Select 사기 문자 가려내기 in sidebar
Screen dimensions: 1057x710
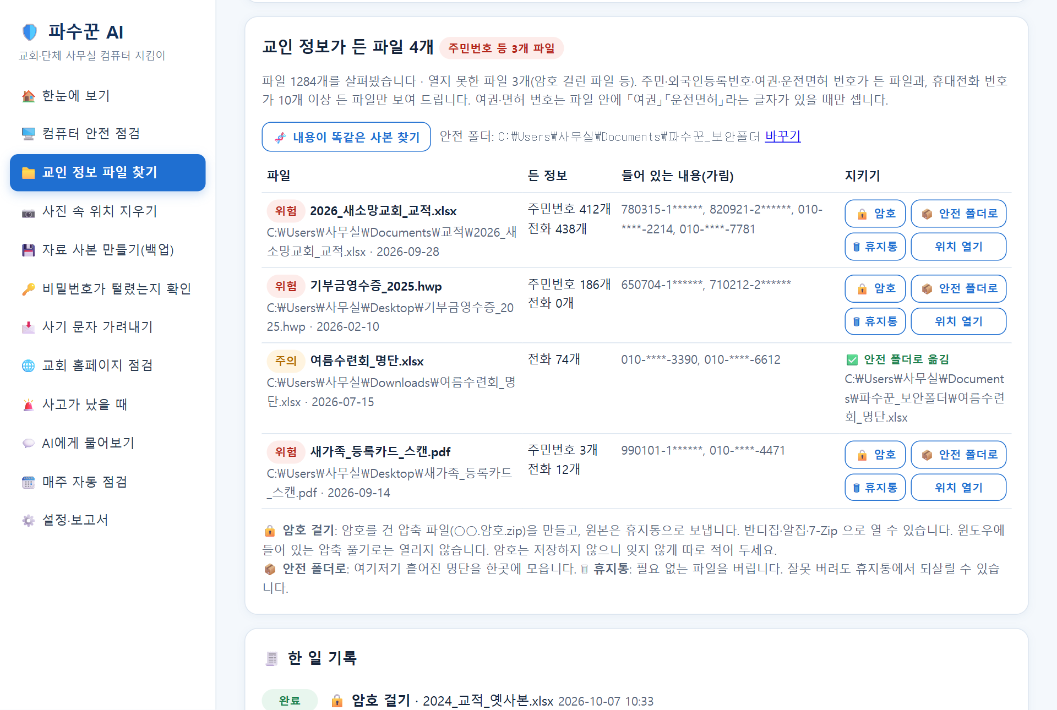coord(108,327)
